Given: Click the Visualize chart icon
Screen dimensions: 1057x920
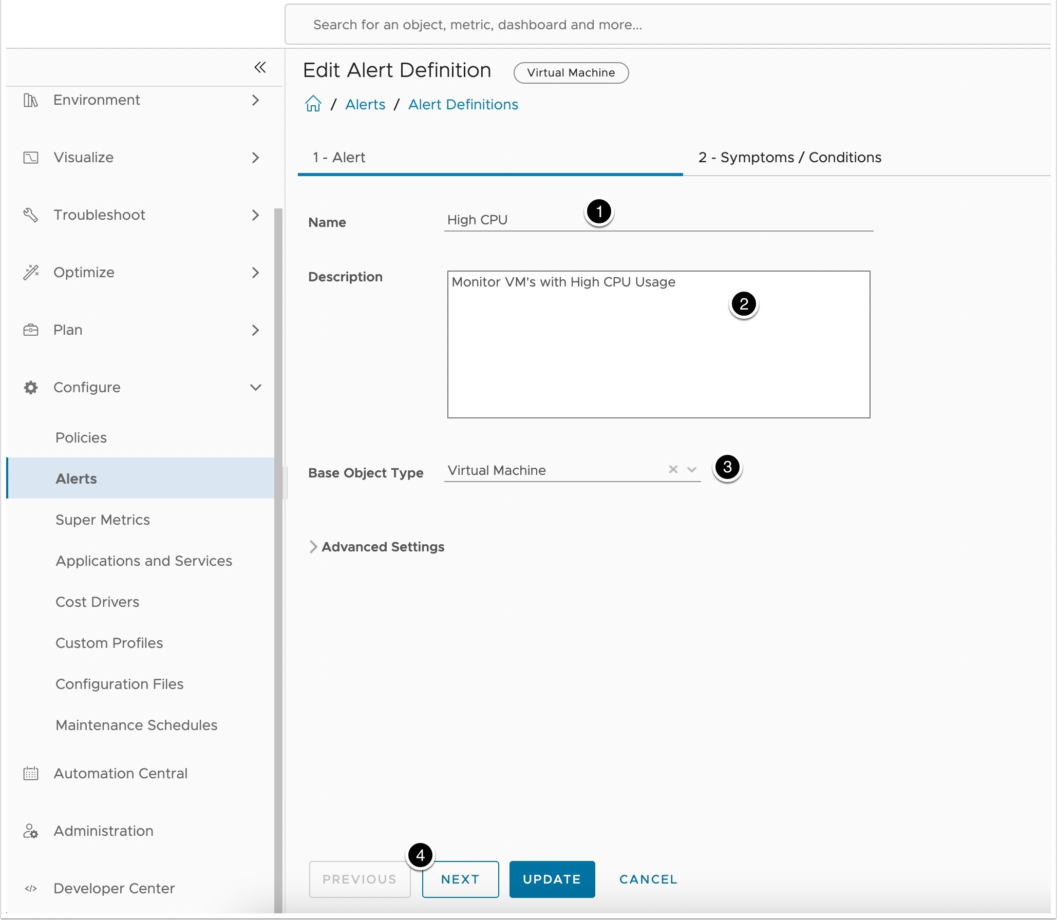Looking at the screenshot, I should (x=31, y=158).
